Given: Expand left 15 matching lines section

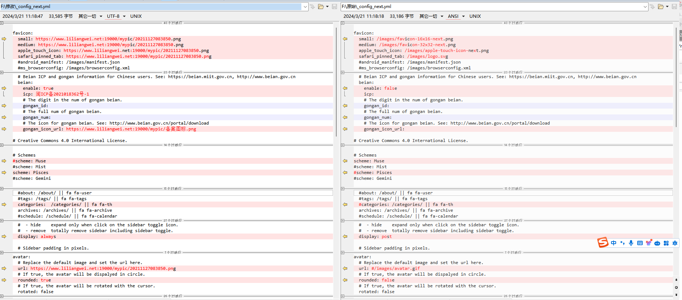Looking at the screenshot, I should coord(2,188).
